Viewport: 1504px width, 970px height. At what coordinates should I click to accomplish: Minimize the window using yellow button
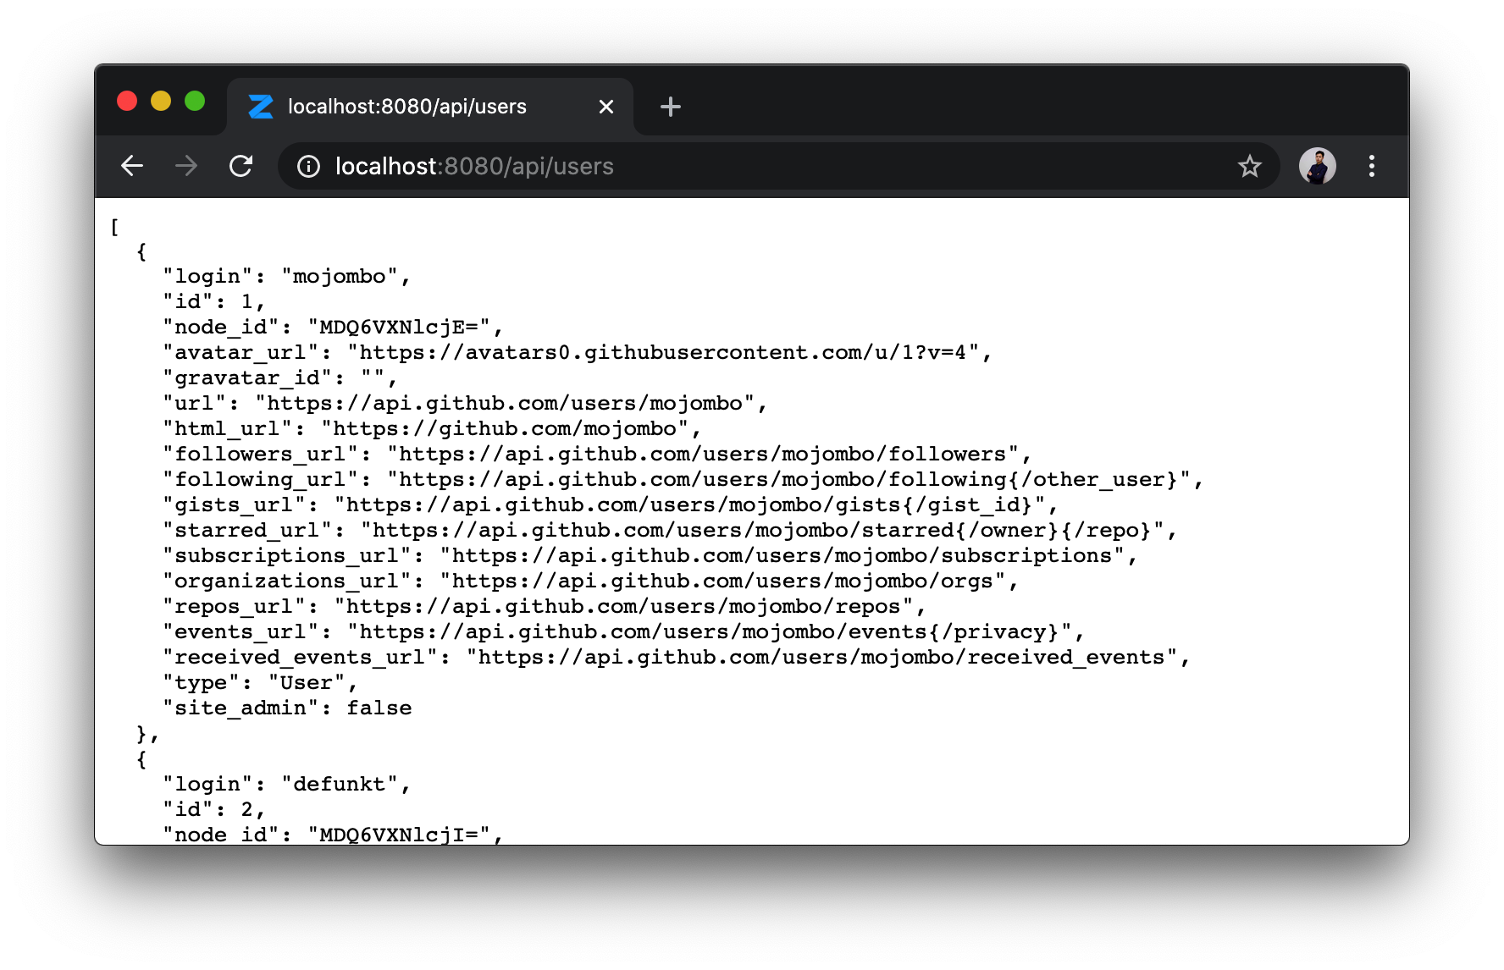(x=161, y=101)
